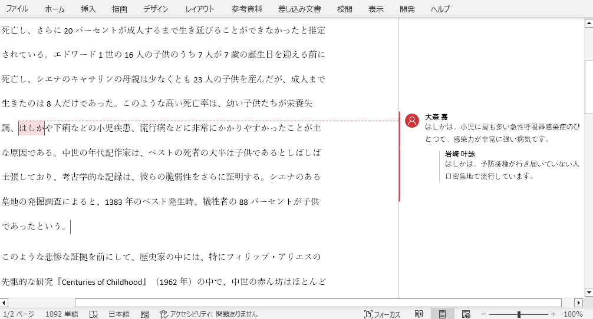
Task: Click the vertical scrollbar up arrow
Action: (589, 24)
